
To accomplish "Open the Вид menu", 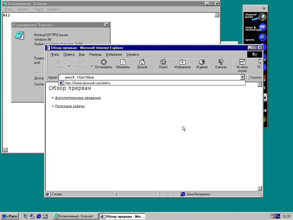I will pyautogui.click(x=82, y=54).
